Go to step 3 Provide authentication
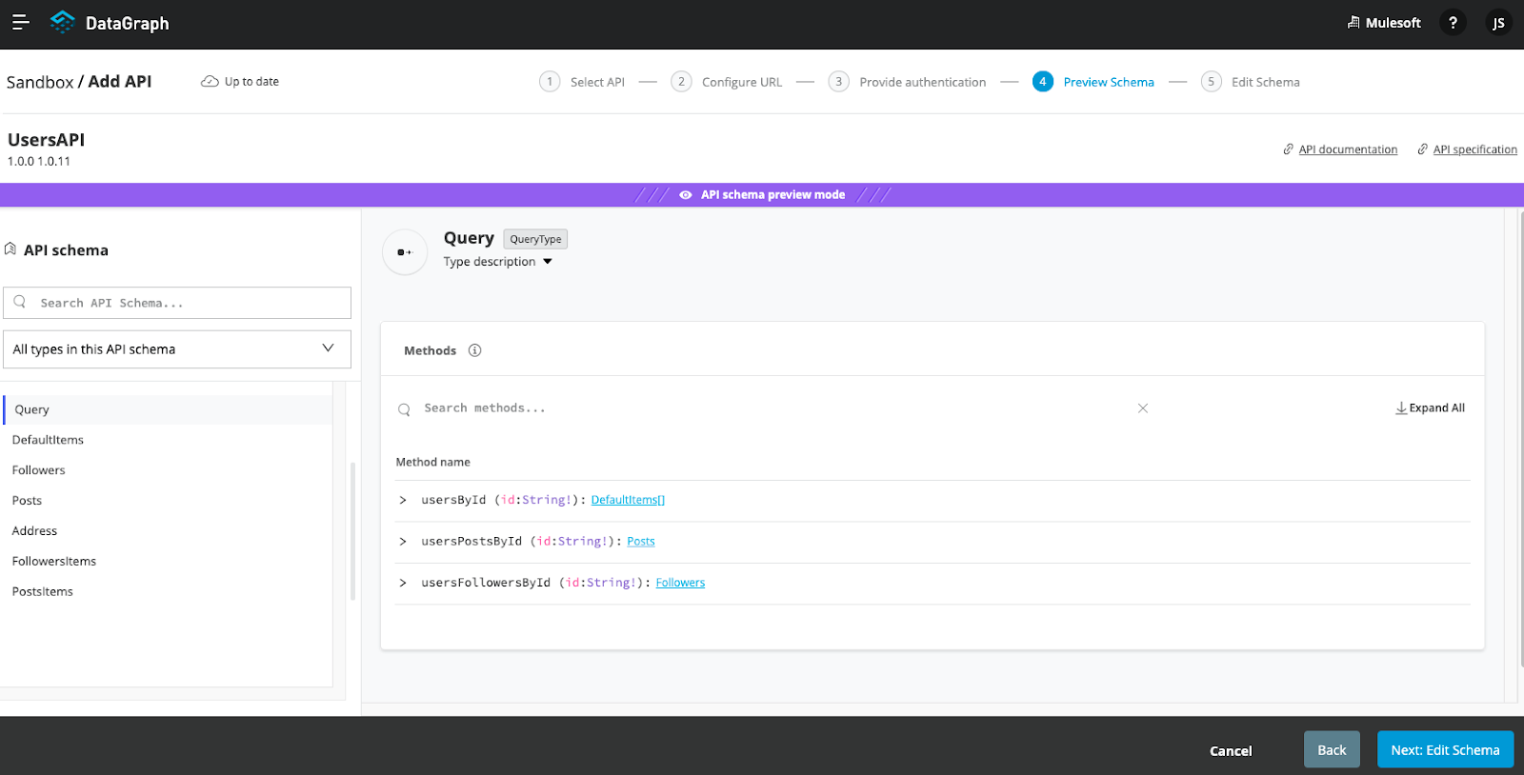Image resolution: width=1524 pixels, height=775 pixels. [908, 82]
